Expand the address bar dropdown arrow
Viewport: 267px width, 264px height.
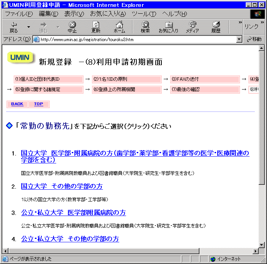click(x=239, y=39)
